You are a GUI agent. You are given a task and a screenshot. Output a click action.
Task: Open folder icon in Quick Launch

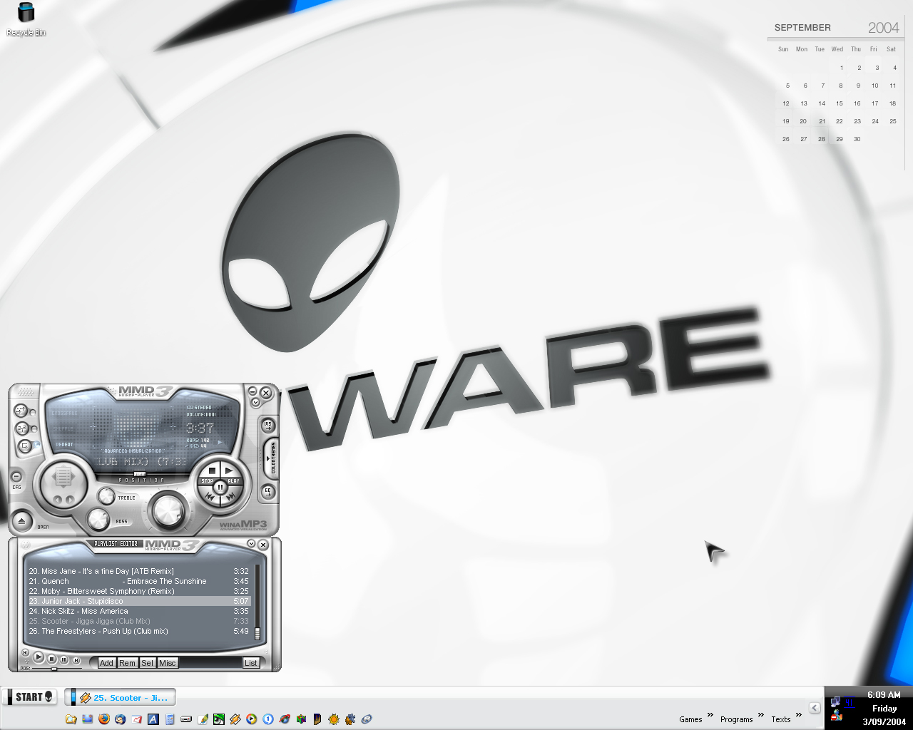[71, 719]
